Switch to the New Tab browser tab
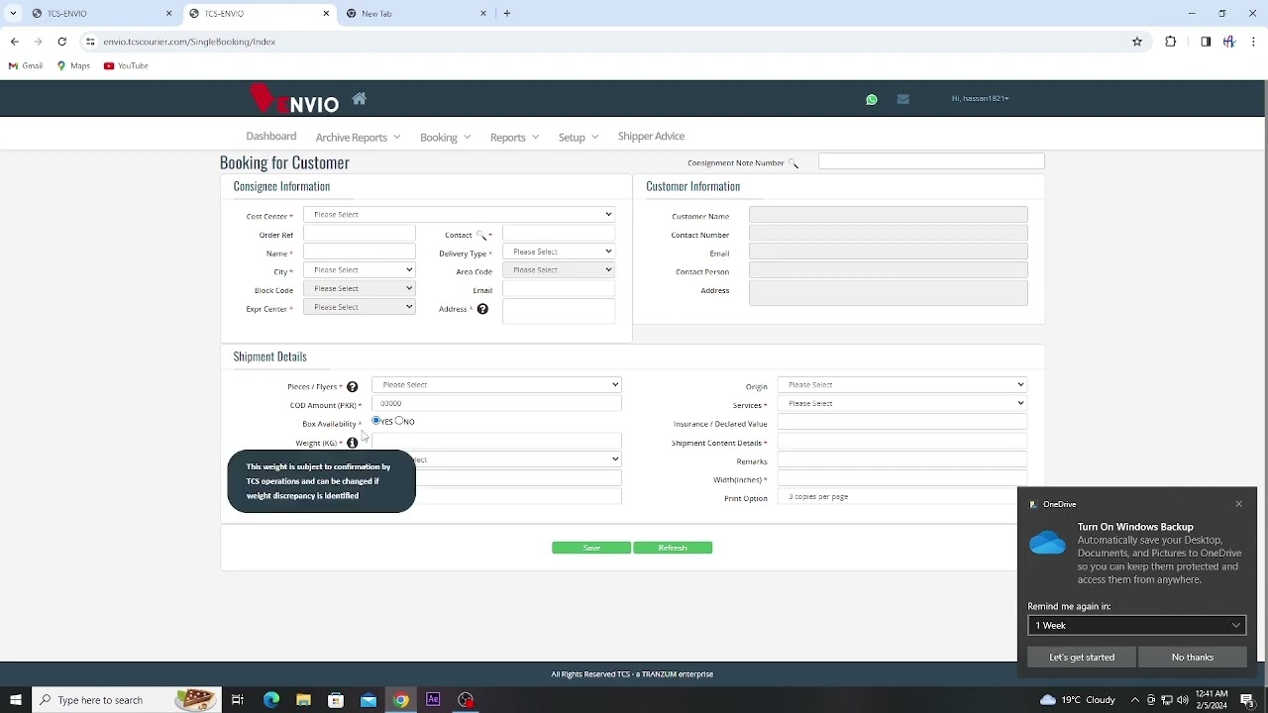1268x713 pixels. pos(416,13)
